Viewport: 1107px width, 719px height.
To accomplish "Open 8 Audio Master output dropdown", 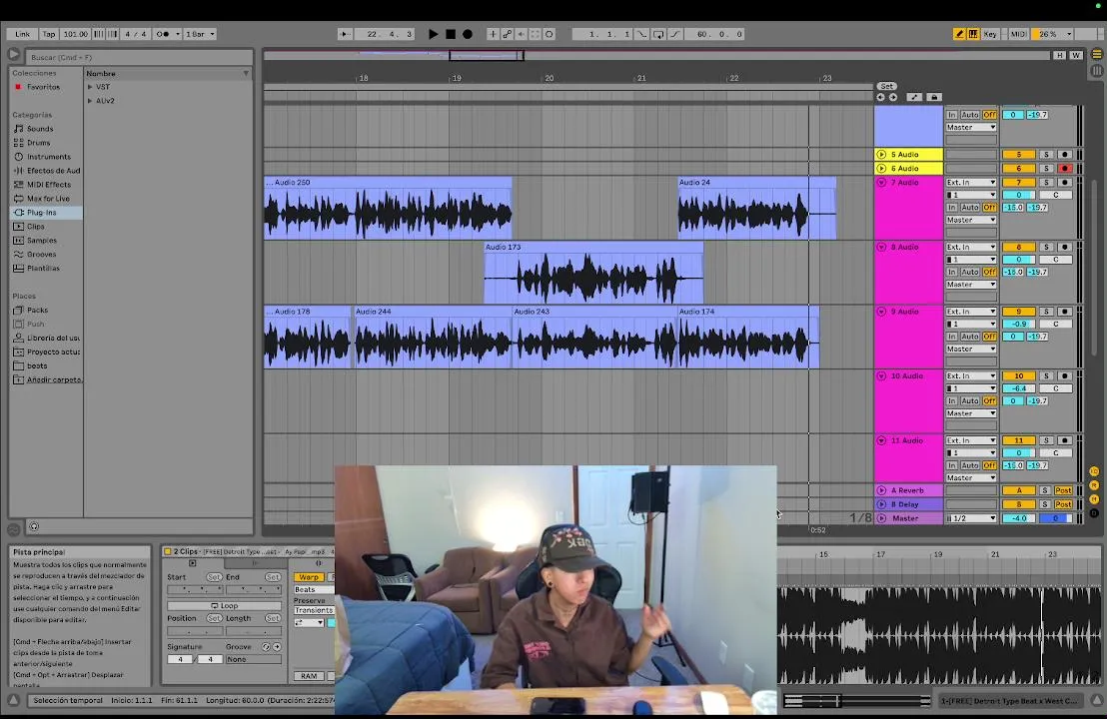I will pyautogui.click(x=971, y=285).
